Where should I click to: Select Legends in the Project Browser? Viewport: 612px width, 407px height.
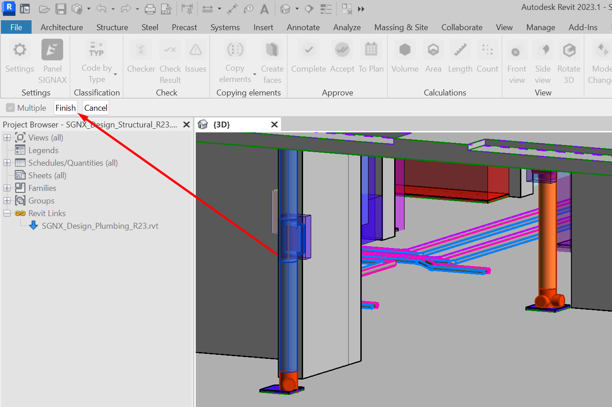[43, 150]
